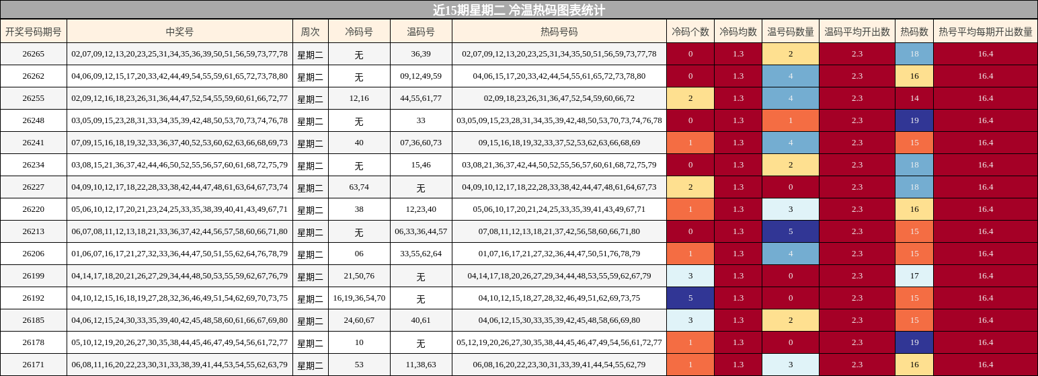This screenshot has height=376, width=1038.
Task: Click dark blue hot count 19 in row 26248
Action: point(914,120)
